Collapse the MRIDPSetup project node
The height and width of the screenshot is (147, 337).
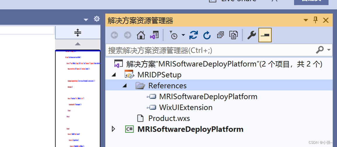(x=113, y=75)
